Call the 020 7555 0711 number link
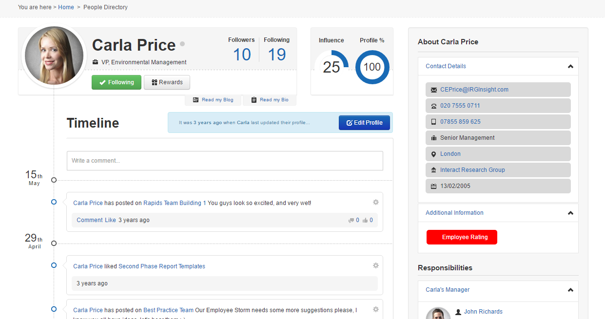The image size is (605, 319). [x=460, y=106]
